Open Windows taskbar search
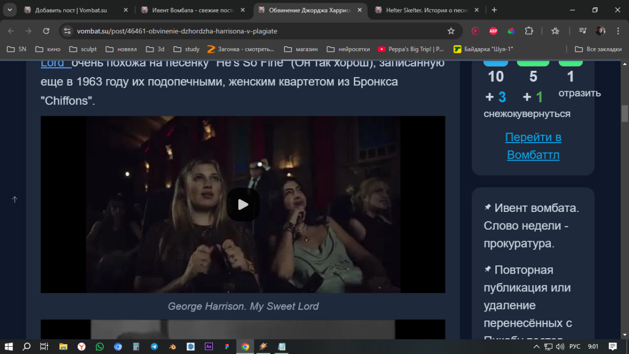The image size is (629, 354). click(26, 346)
